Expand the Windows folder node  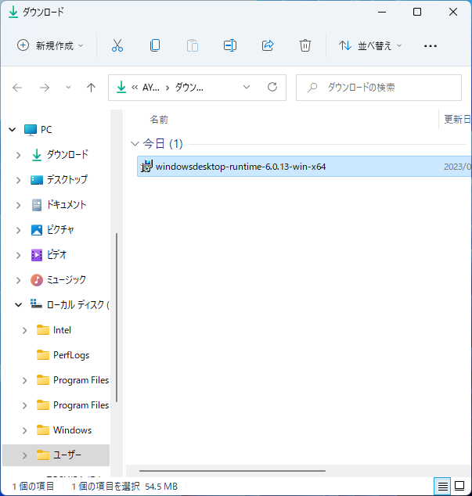coord(25,430)
